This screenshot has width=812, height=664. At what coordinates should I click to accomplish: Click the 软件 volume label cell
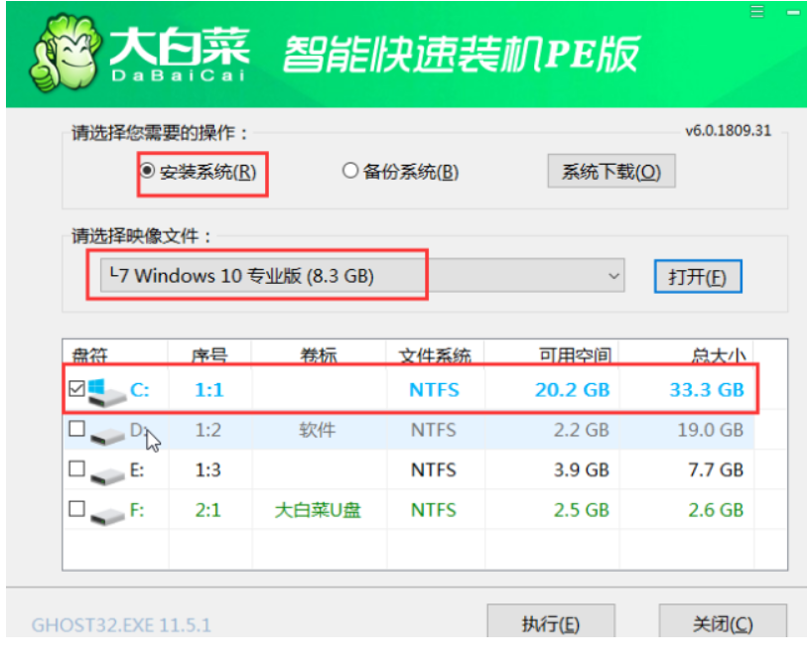pos(318,430)
